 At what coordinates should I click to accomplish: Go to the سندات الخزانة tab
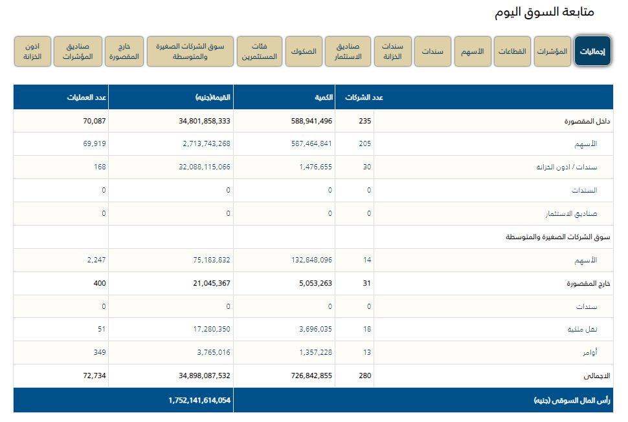(x=392, y=52)
